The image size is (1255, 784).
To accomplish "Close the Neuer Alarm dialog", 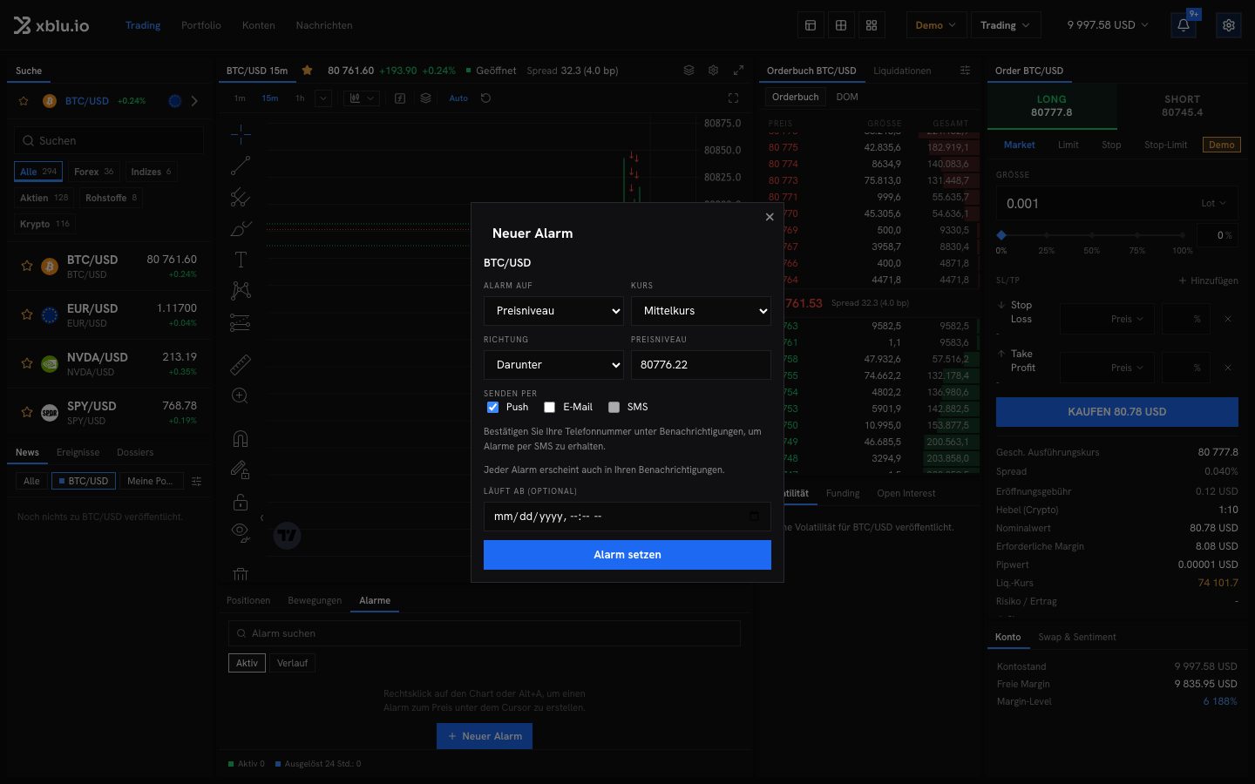I will coord(770,217).
